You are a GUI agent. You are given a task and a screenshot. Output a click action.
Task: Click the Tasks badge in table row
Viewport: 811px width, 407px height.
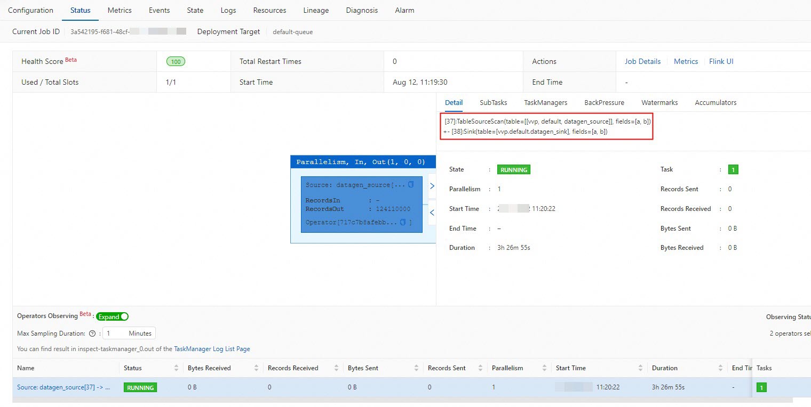761,388
